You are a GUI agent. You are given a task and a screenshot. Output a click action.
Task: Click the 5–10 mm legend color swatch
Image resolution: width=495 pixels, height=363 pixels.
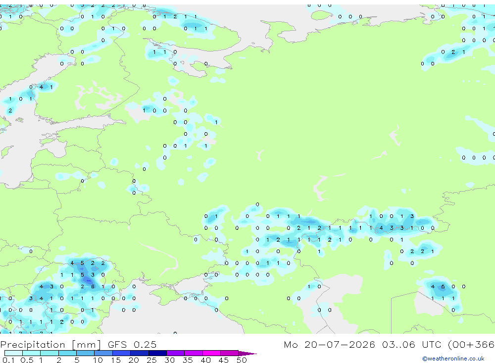86,353
